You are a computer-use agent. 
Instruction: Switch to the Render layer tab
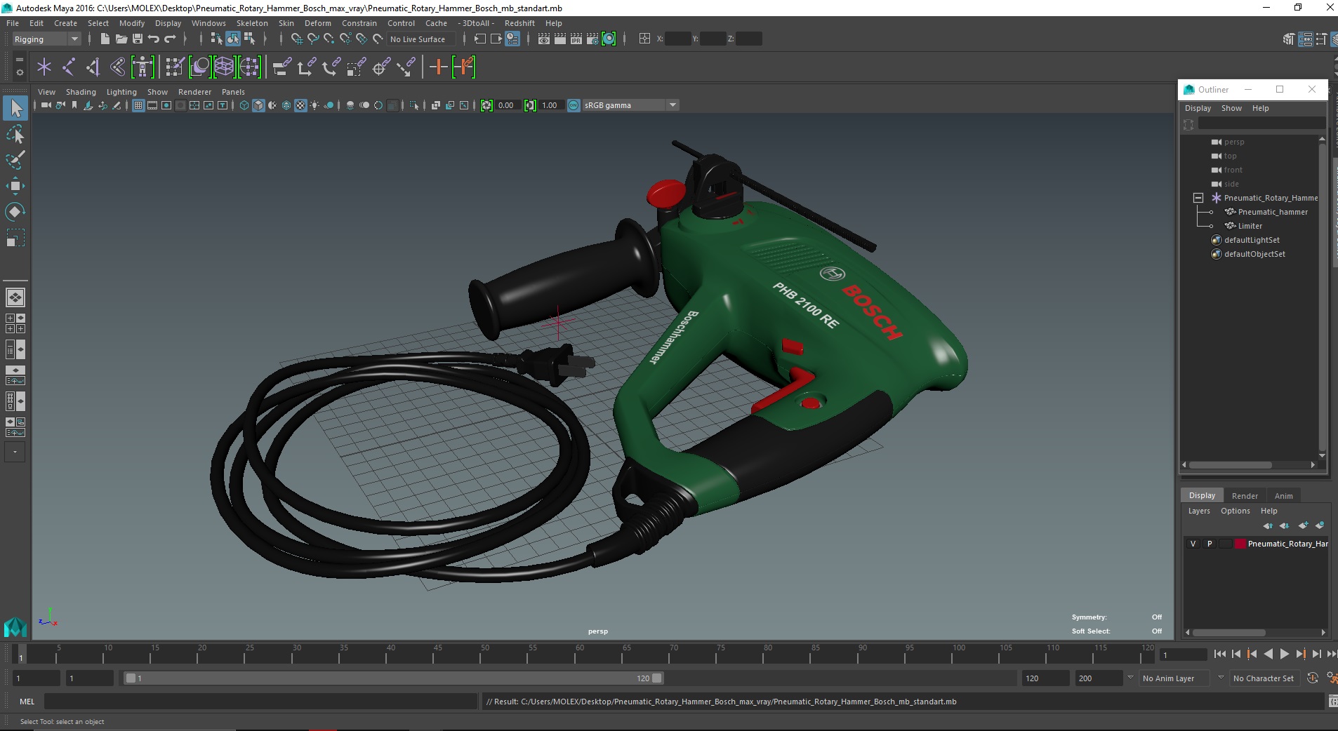pos(1245,496)
